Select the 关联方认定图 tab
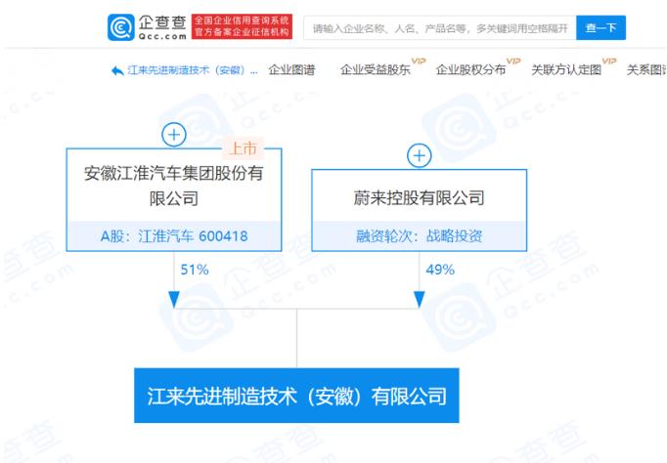Screen dimensions: 667x463 click(566, 70)
